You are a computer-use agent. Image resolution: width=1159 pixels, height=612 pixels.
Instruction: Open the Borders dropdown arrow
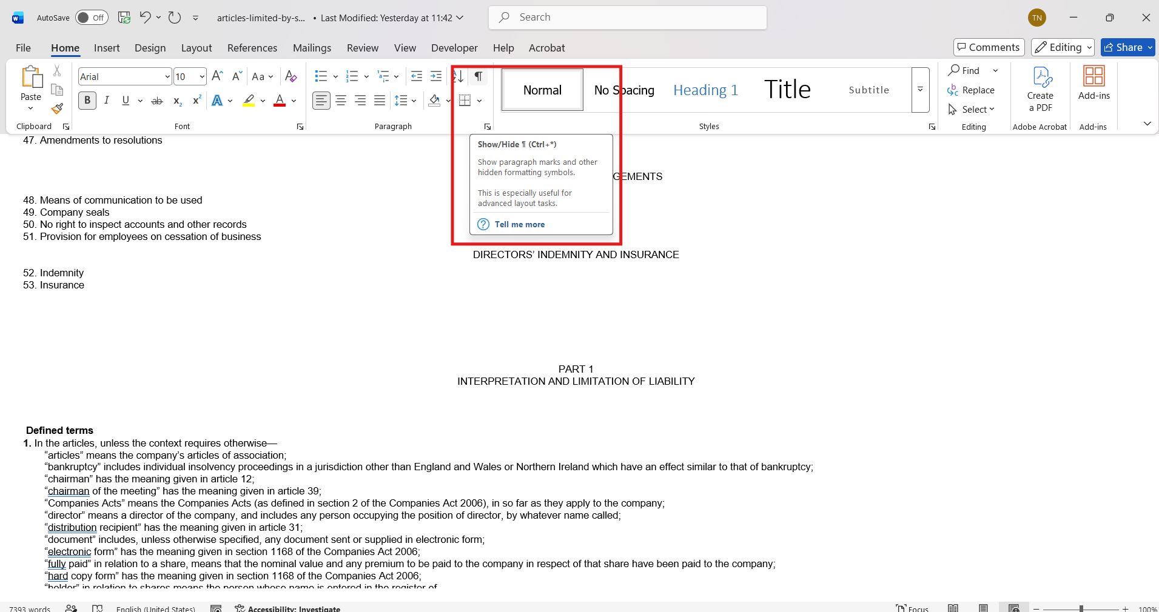click(479, 101)
